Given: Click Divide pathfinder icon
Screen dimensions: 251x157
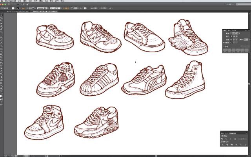Looking at the screenshot, I should (x=222, y=145).
